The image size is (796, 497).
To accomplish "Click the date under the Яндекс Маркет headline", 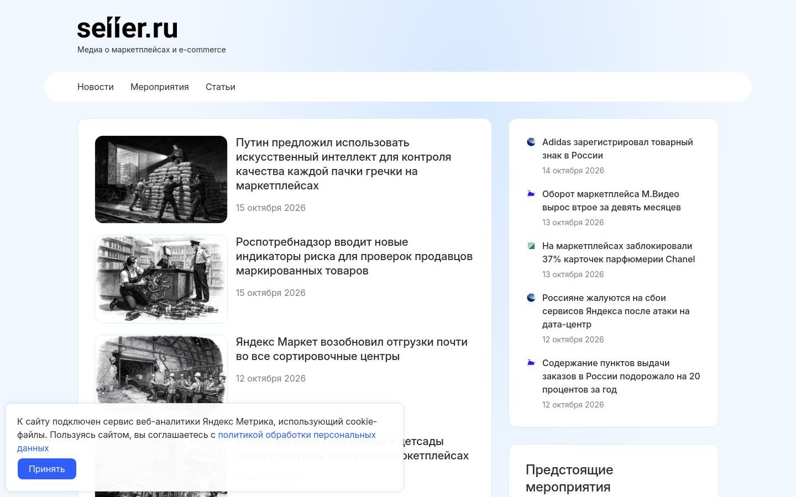I will pos(271,378).
